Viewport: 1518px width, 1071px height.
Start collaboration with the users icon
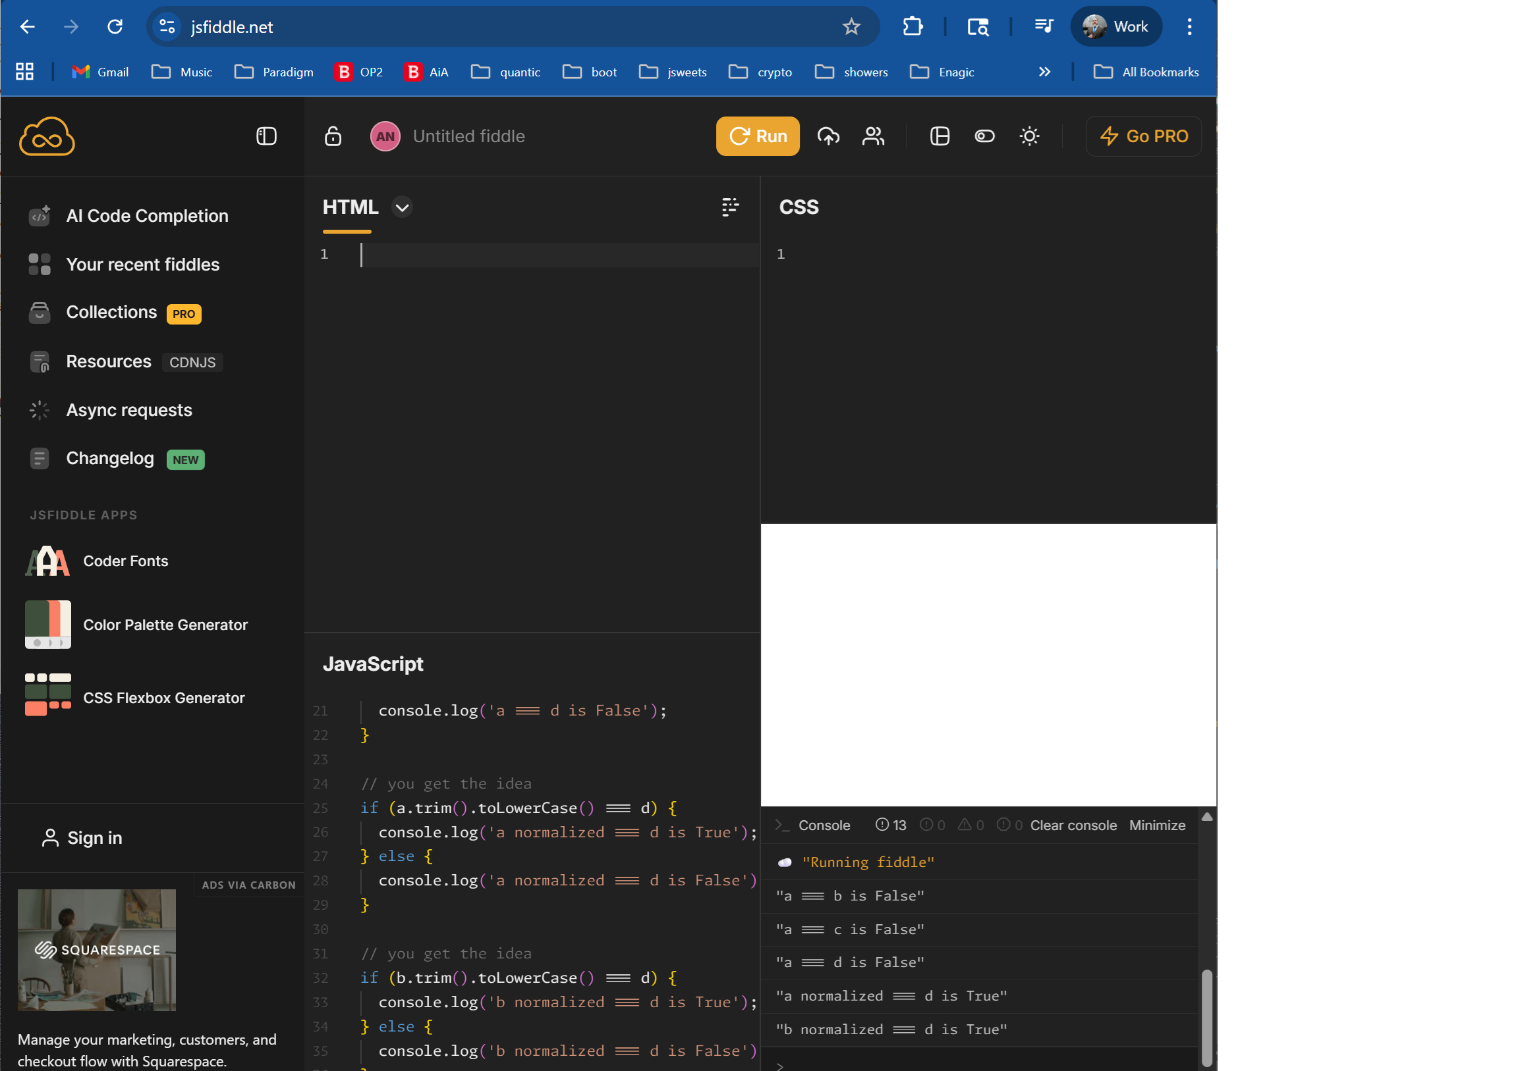(x=874, y=136)
